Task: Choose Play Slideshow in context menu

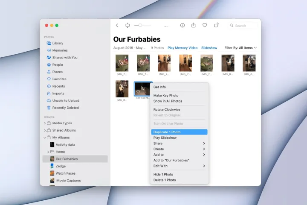Action: click(x=179, y=138)
